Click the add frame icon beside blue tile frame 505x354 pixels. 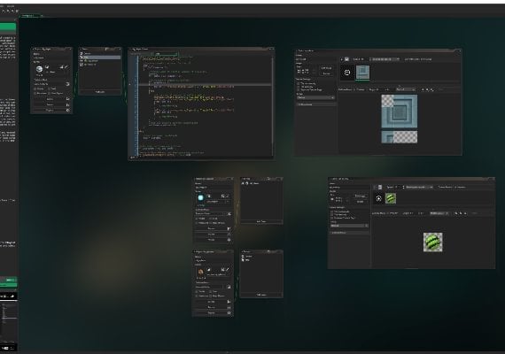347,73
